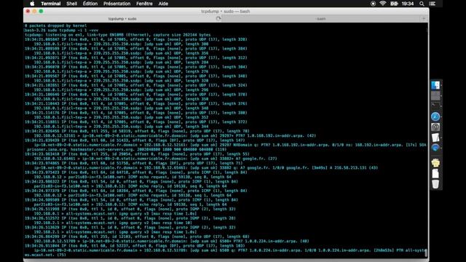Open Terminal icon in the dock
This screenshot has width=466, height=262.
[x=435, y=106]
